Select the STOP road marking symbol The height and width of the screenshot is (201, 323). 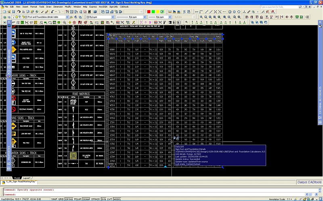[x=73, y=102]
